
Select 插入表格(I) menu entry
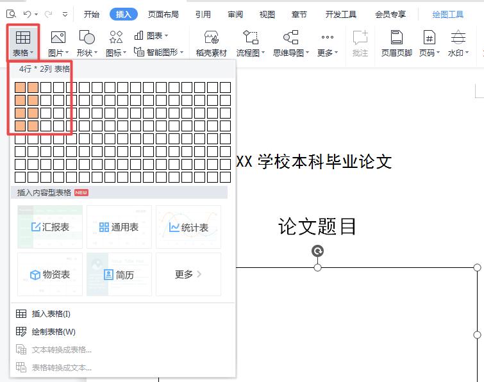click(x=51, y=314)
